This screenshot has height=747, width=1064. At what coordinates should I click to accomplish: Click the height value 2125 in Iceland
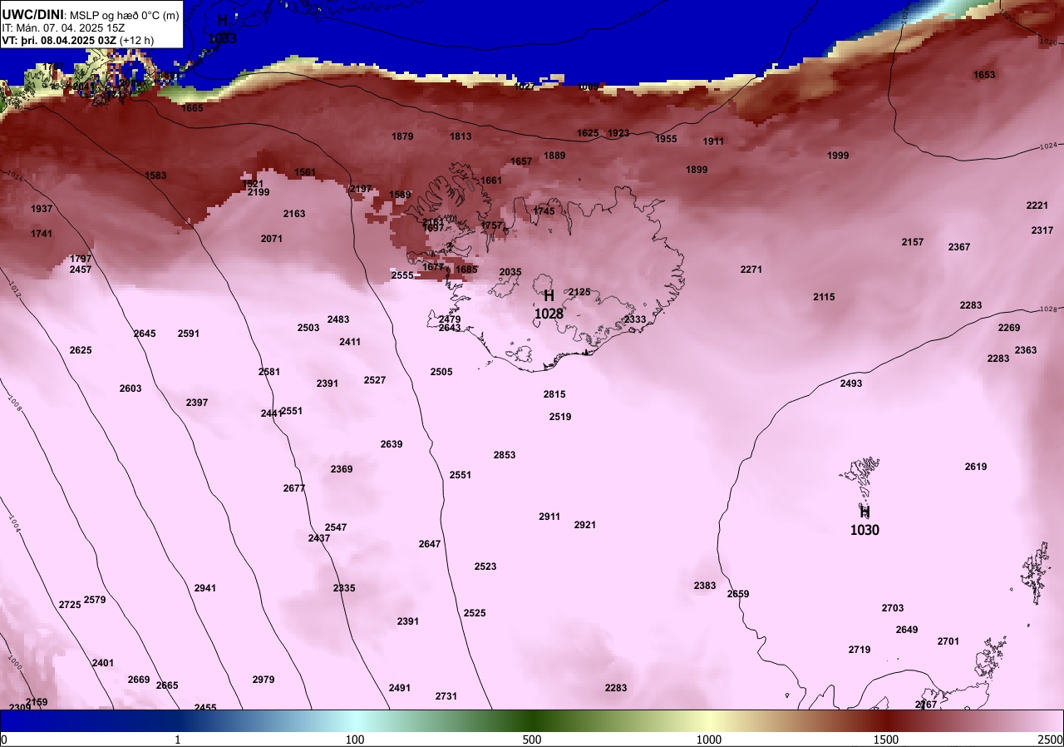click(x=579, y=292)
